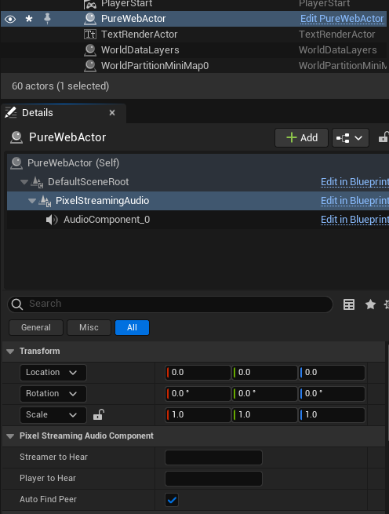Click Scale Z value field
Screen dimensions: 389x514
[332, 415]
